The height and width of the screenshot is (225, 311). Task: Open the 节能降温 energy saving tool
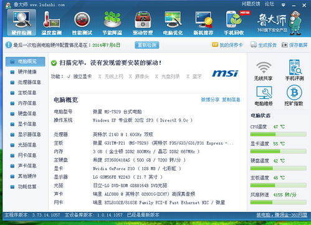112,22
